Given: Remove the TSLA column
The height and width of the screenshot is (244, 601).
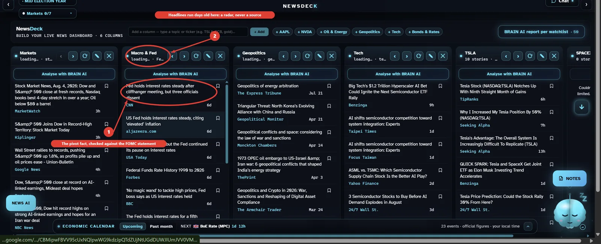Looking at the screenshot, I should (x=554, y=56).
